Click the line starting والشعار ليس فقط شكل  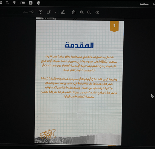(x=79, y=79)
